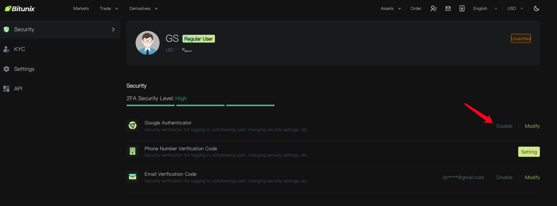The width and height of the screenshot is (557, 206).
Task: Disable Google Authenticator
Action: coord(504,126)
